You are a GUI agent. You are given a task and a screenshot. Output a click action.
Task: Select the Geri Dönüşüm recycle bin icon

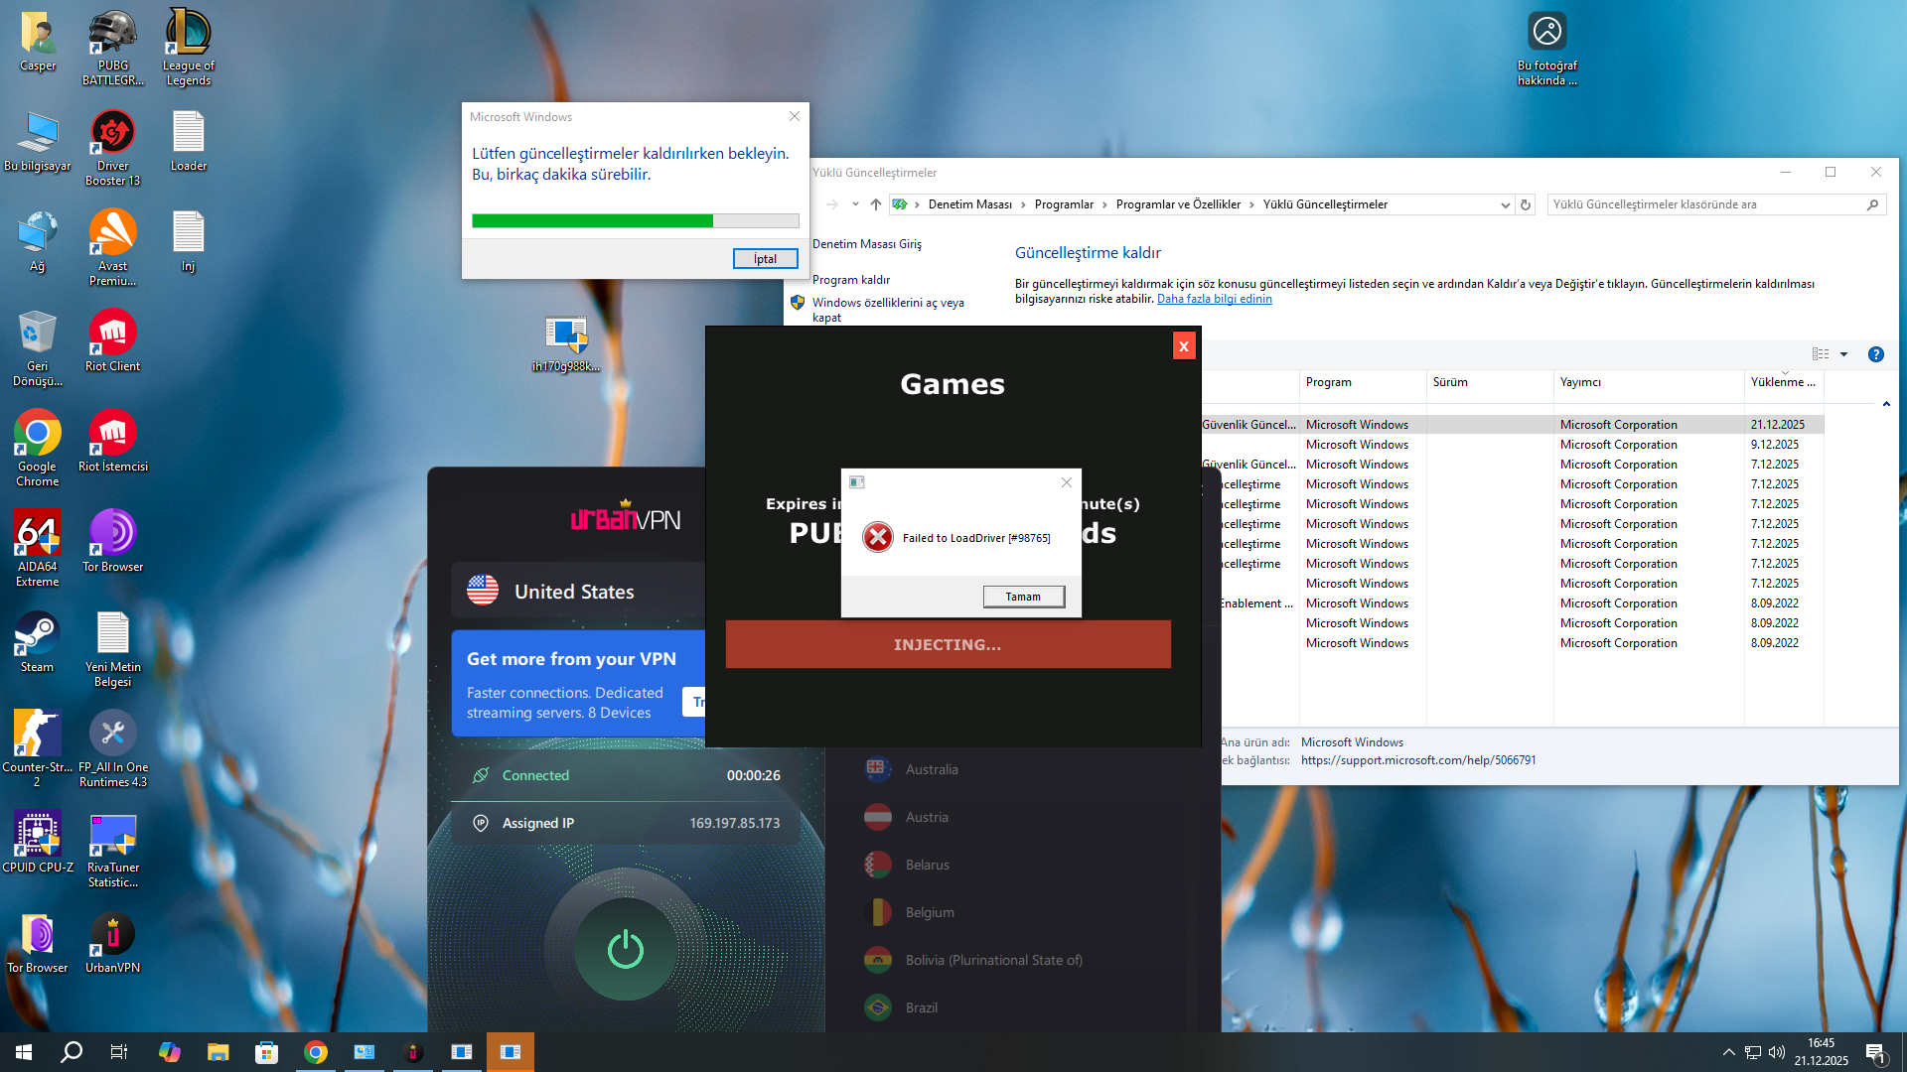[38, 347]
